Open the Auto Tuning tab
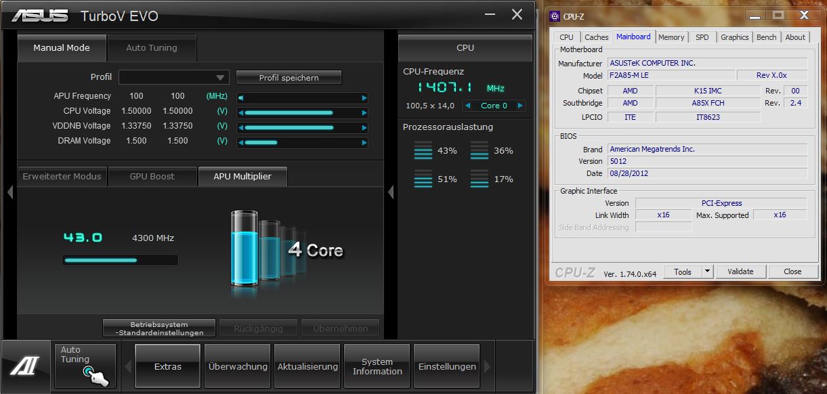The width and height of the screenshot is (827, 394). pos(152,48)
